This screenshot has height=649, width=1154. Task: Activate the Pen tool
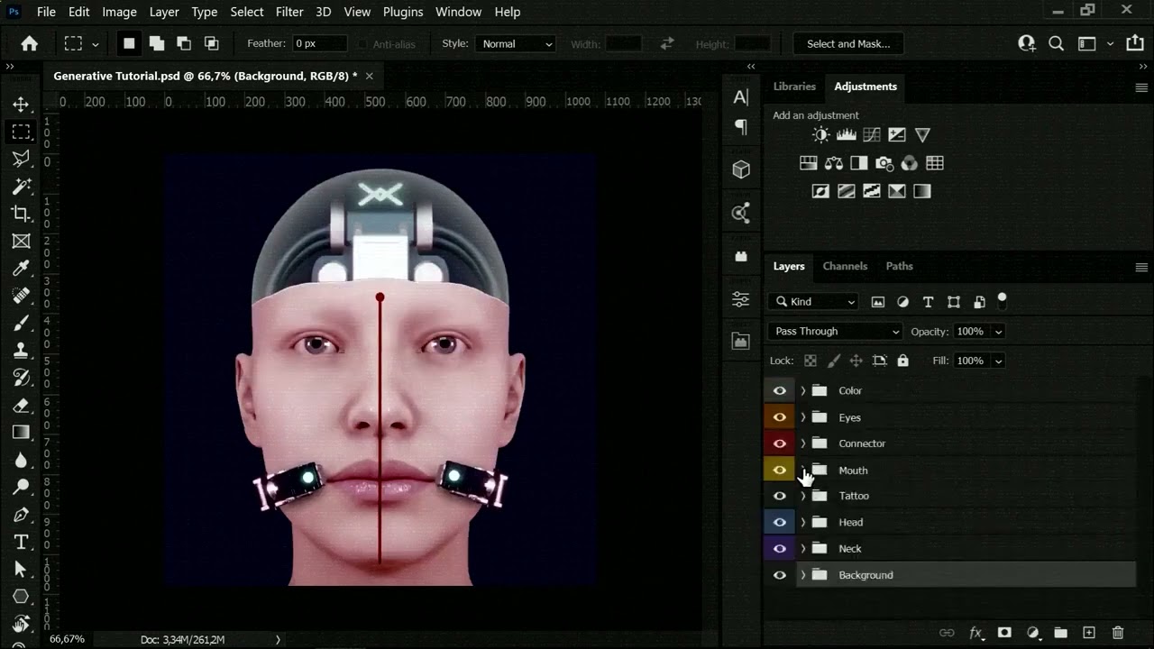21,515
